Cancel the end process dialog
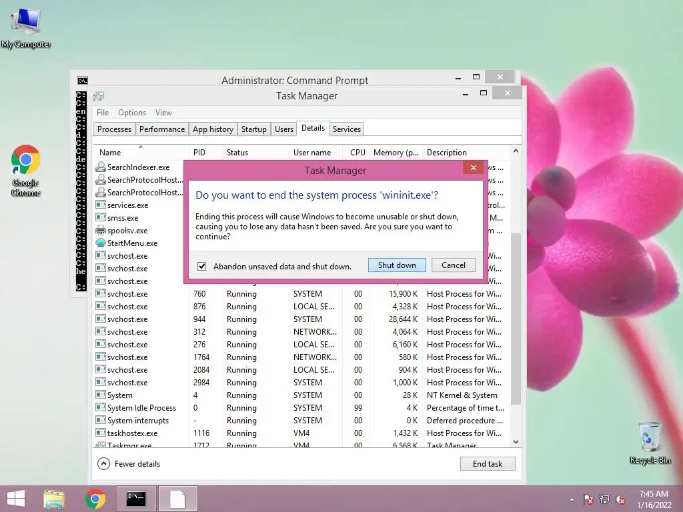This screenshot has height=512, width=683. pyautogui.click(x=453, y=265)
